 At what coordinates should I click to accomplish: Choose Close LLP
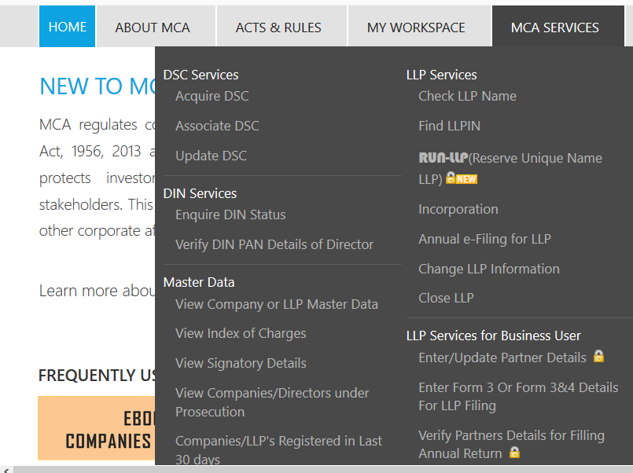(x=446, y=298)
